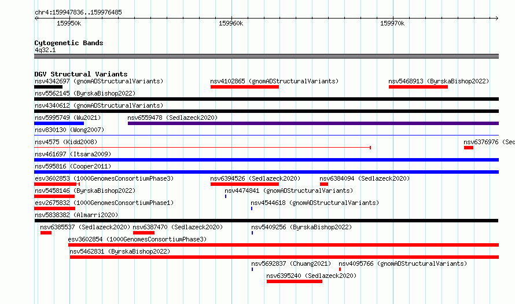
Task: Click the ruler's left arrow end
Action: [36, 18]
